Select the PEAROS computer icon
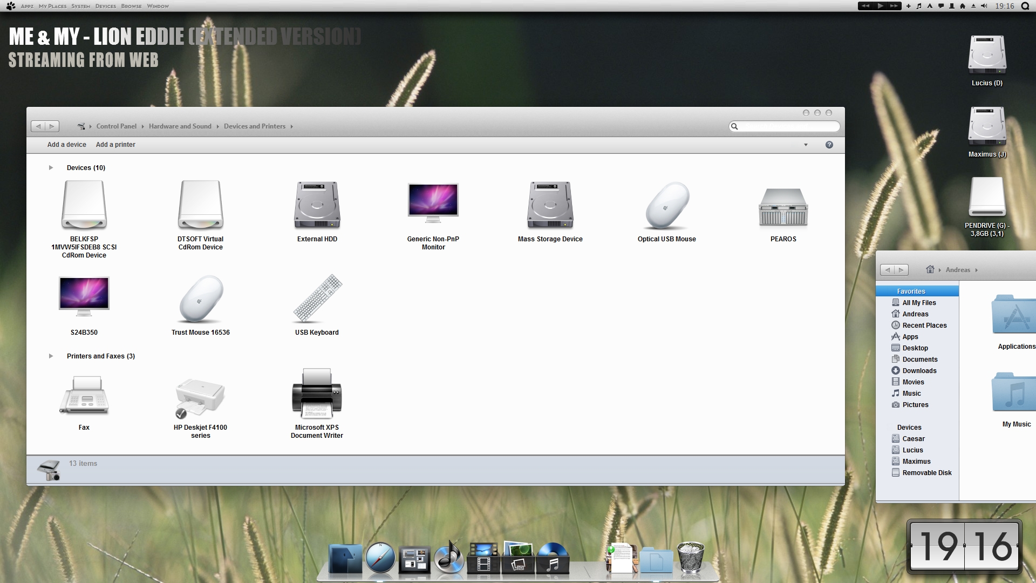 783,207
